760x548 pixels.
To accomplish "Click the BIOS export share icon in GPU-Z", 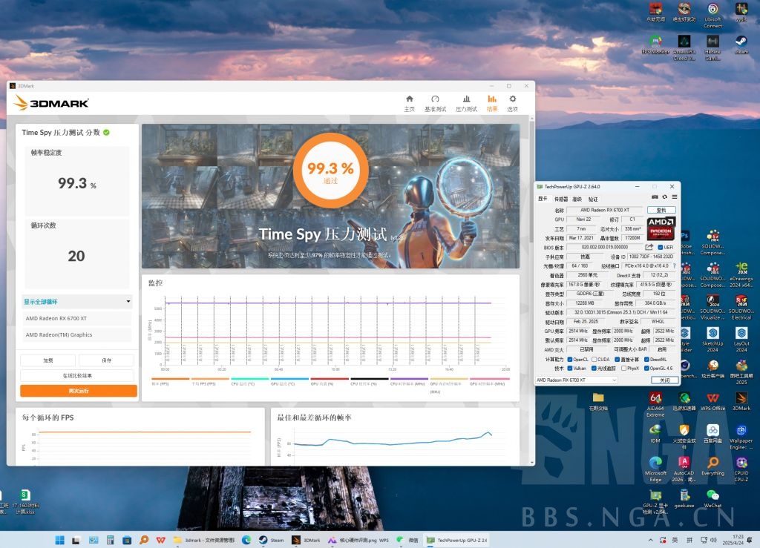I will pos(649,247).
